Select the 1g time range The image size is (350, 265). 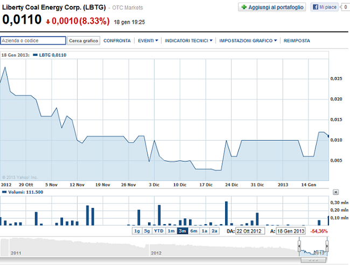click(x=137, y=231)
